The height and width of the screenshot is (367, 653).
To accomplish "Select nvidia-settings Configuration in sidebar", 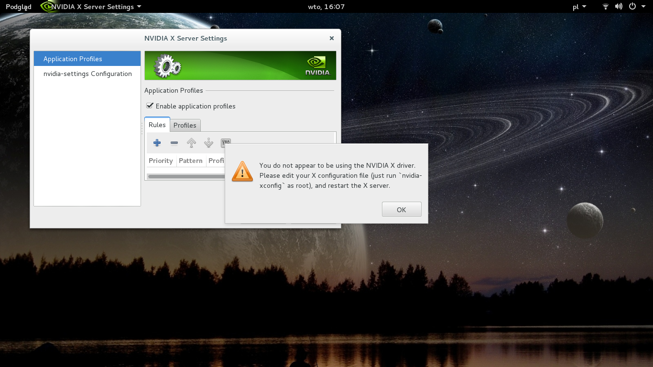I will coord(87,74).
